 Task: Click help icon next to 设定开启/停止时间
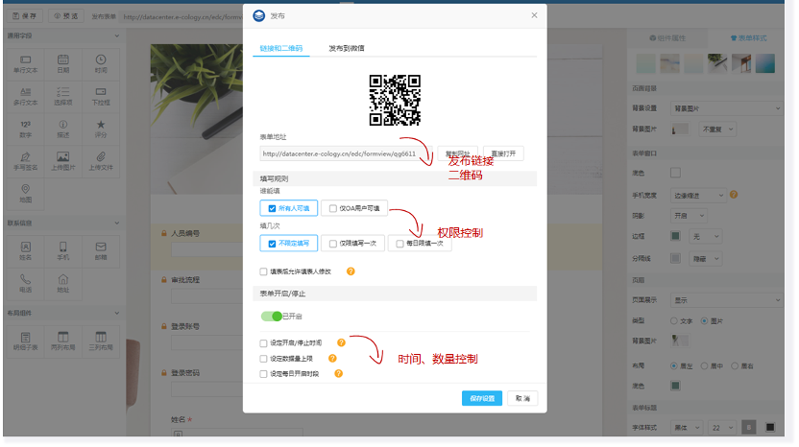[341, 342]
